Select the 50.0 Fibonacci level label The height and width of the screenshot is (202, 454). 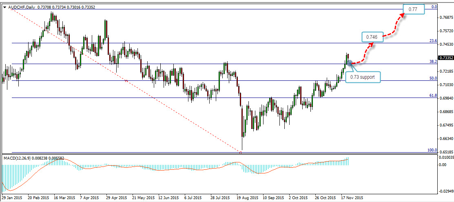point(433,78)
